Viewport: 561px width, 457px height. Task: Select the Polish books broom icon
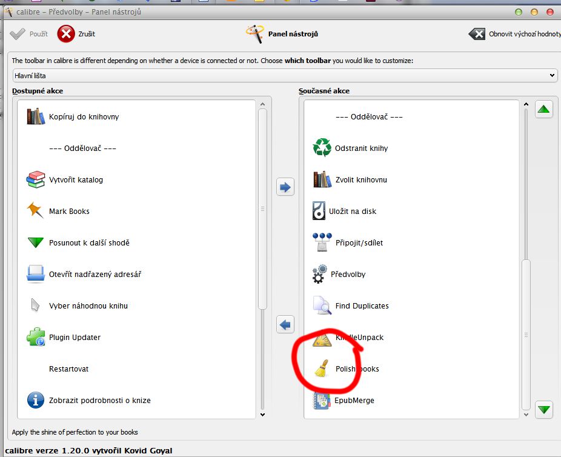pyautogui.click(x=322, y=369)
